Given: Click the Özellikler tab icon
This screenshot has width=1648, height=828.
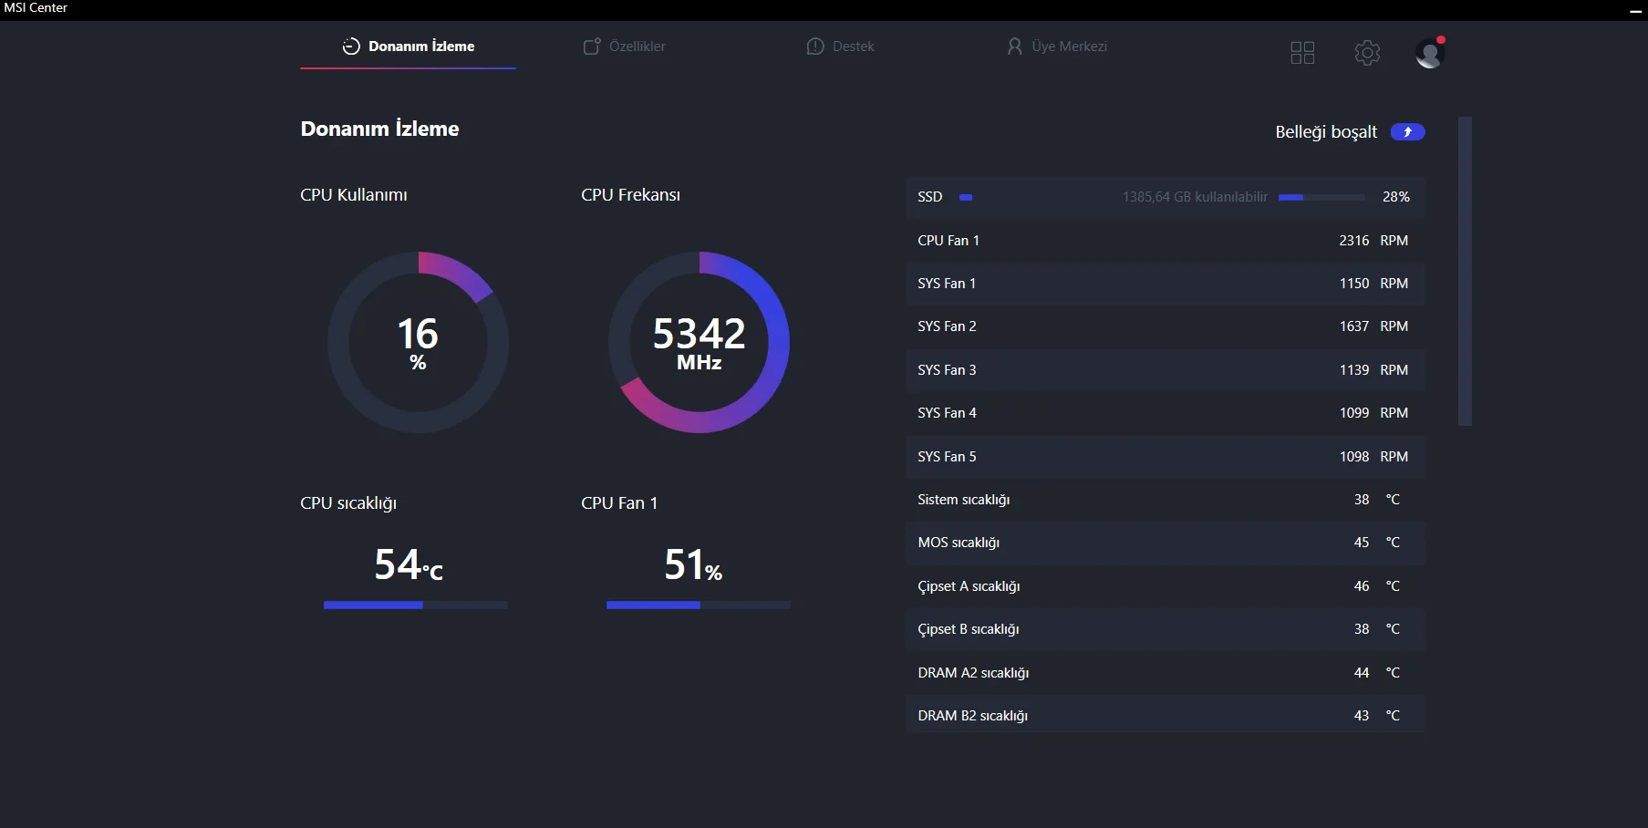Looking at the screenshot, I should click(592, 47).
